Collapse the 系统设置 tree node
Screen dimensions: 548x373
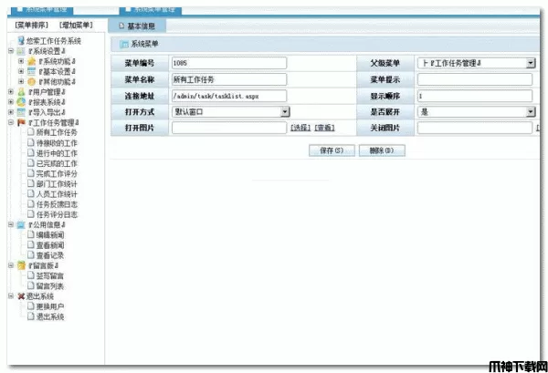[9, 51]
